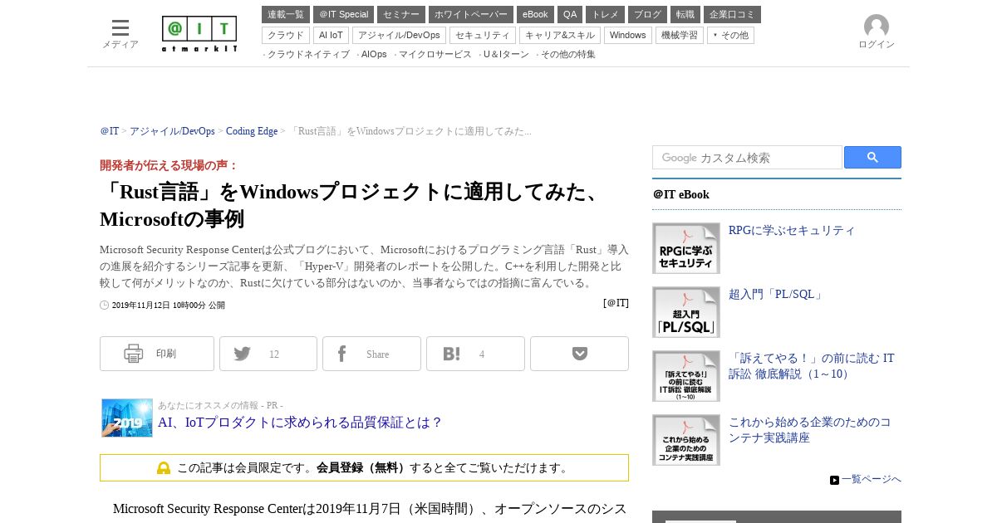
Task: Open the これから始める企業のためのコンテナ実践講座 text link
Action: [810, 430]
